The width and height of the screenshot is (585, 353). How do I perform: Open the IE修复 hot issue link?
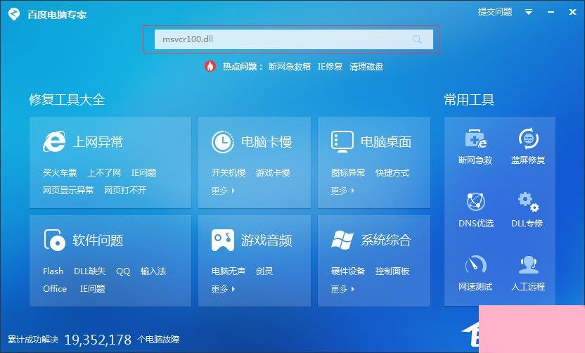pyautogui.click(x=330, y=67)
